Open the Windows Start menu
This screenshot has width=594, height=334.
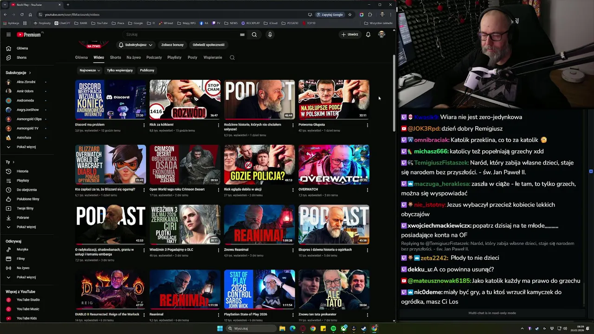(220, 328)
